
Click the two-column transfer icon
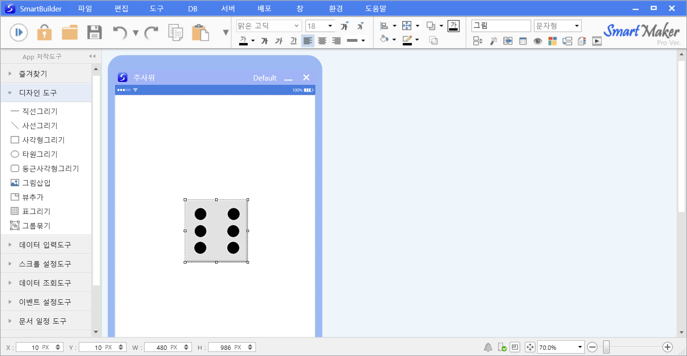coord(508,41)
